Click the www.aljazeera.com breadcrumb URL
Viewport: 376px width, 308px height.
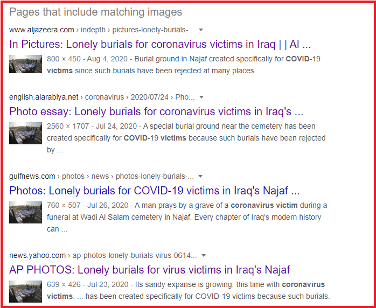[x=101, y=30]
